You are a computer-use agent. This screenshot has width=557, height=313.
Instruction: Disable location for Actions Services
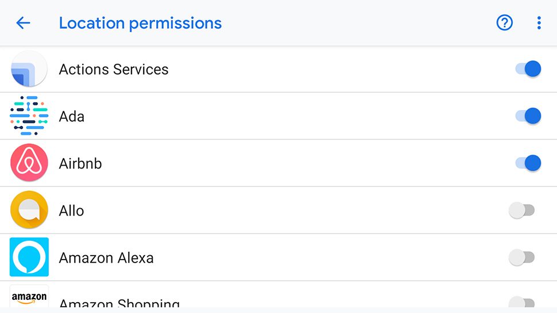pos(528,69)
